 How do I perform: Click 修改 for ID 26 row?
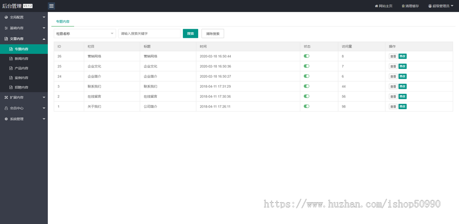pos(402,56)
